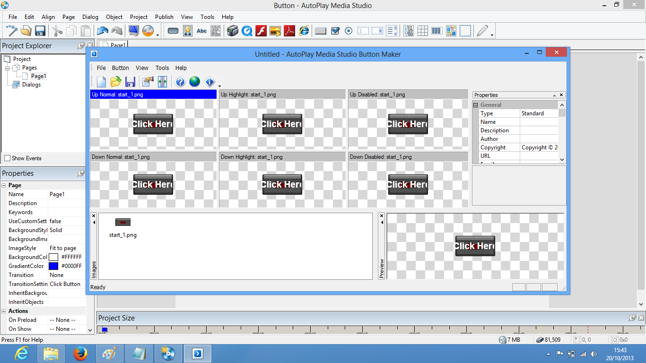Insert a video object
The height and width of the screenshot is (363, 646).
coord(232,31)
